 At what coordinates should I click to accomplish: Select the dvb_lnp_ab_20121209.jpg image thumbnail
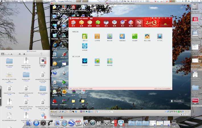pos(9,74)
